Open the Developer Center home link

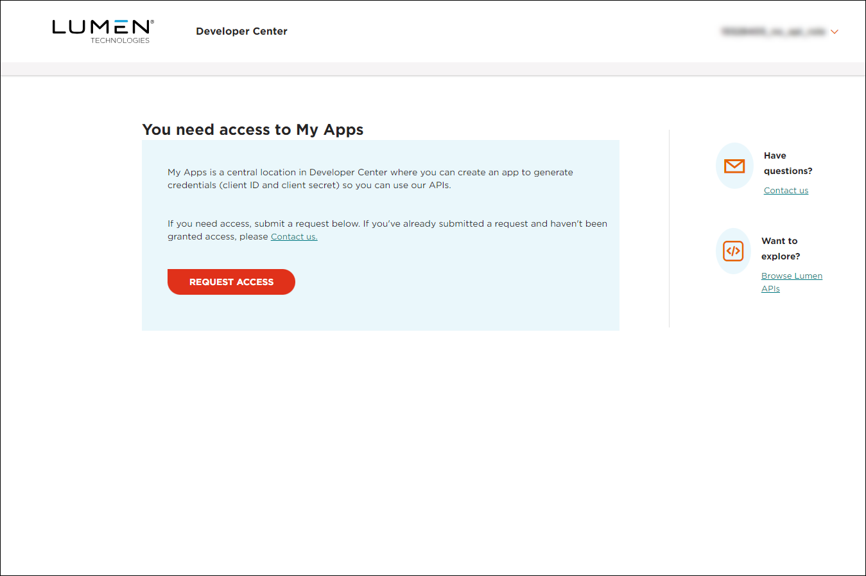coord(241,31)
